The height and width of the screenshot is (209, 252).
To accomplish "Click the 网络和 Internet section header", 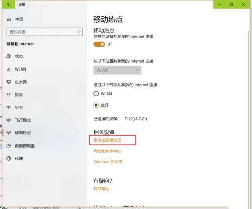I will [20, 44].
